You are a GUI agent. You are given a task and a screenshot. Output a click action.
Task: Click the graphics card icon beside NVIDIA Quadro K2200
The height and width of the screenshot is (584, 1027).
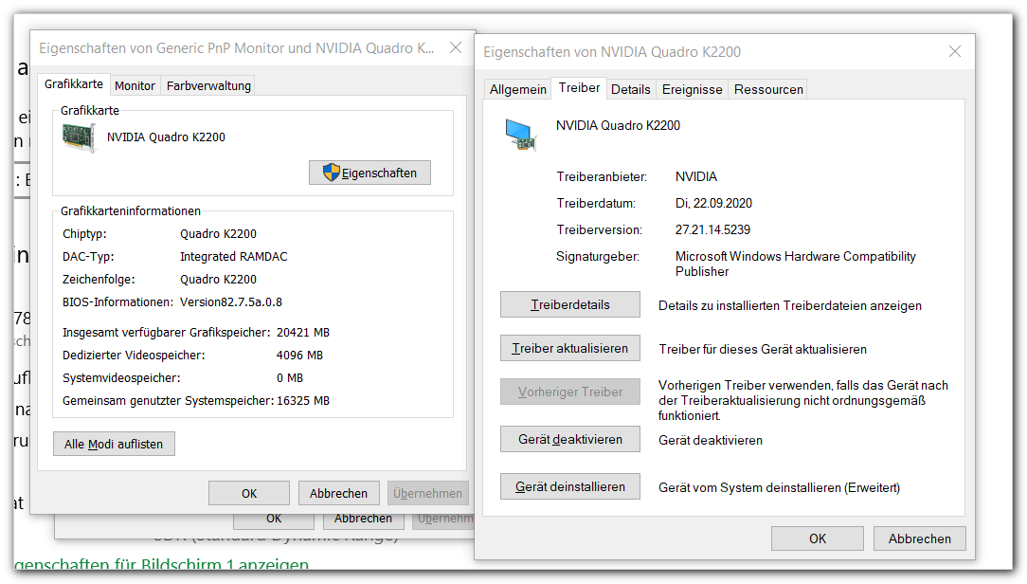pos(79,138)
